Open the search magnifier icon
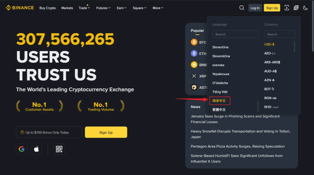 [242, 8]
